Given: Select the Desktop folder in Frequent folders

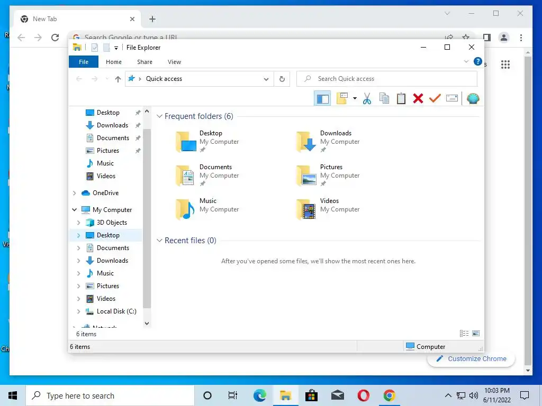Looking at the screenshot, I should pyautogui.click(x=207, y=142).
